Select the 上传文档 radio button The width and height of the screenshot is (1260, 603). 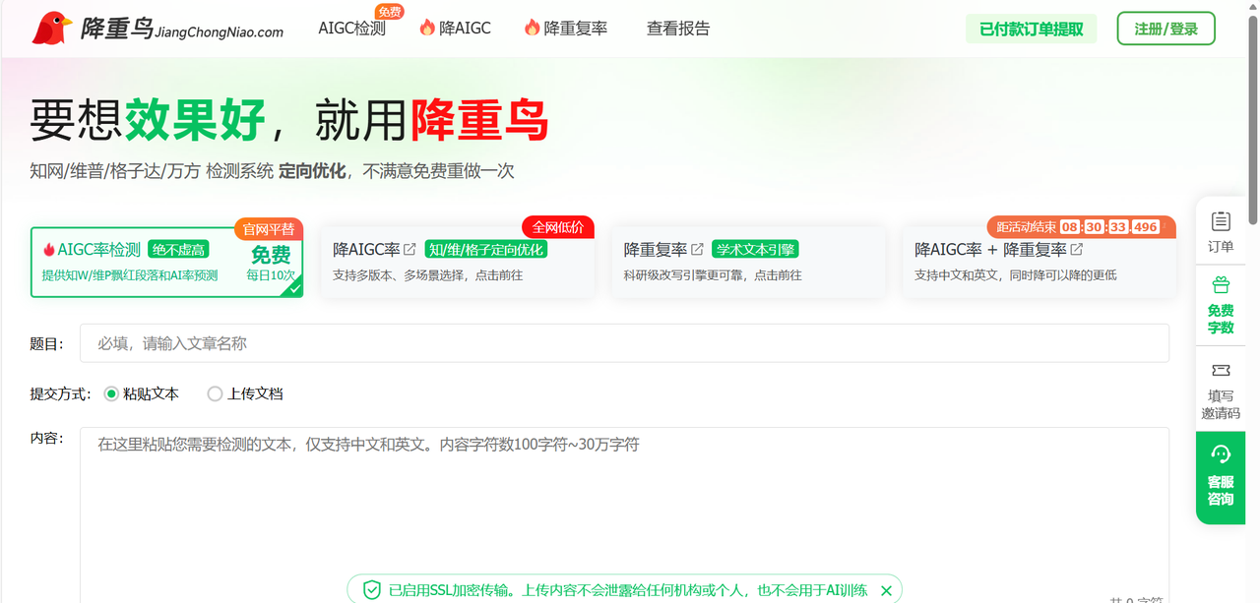(215, 393)
